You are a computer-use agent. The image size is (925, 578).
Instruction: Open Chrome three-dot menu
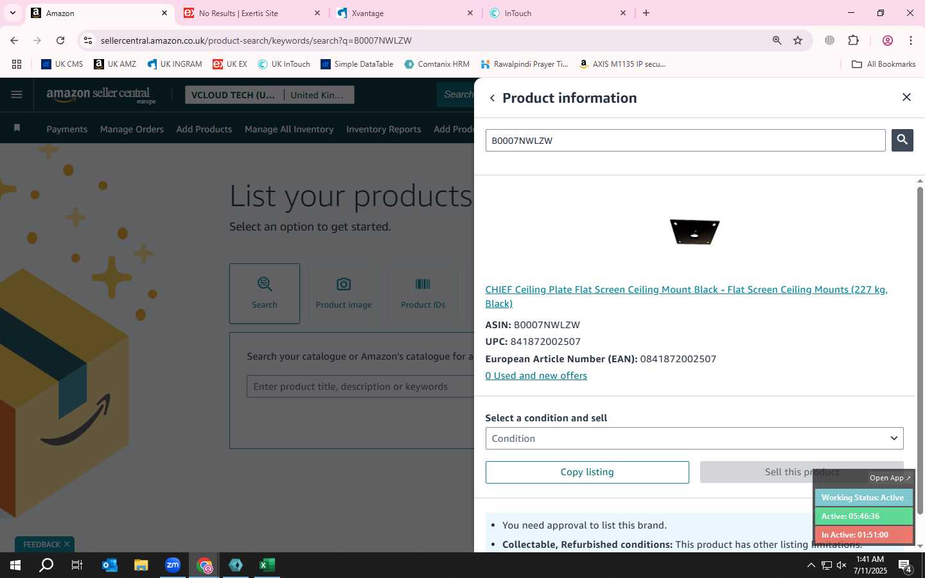click(911, 40)
